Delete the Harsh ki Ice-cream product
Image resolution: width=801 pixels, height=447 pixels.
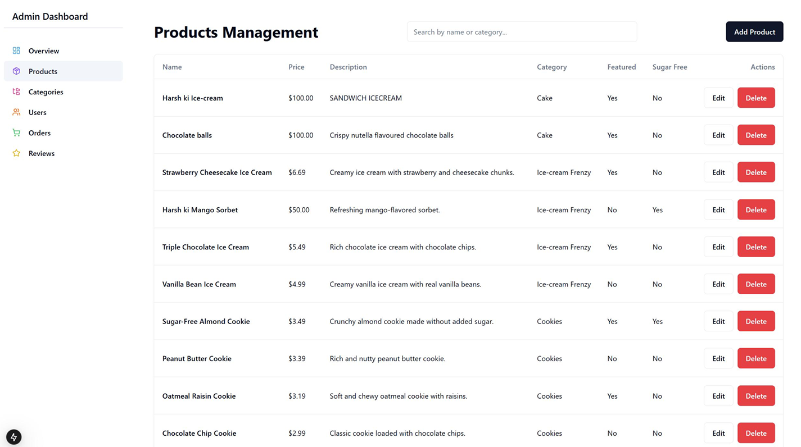pyautogui.click(x=756, y=98)
